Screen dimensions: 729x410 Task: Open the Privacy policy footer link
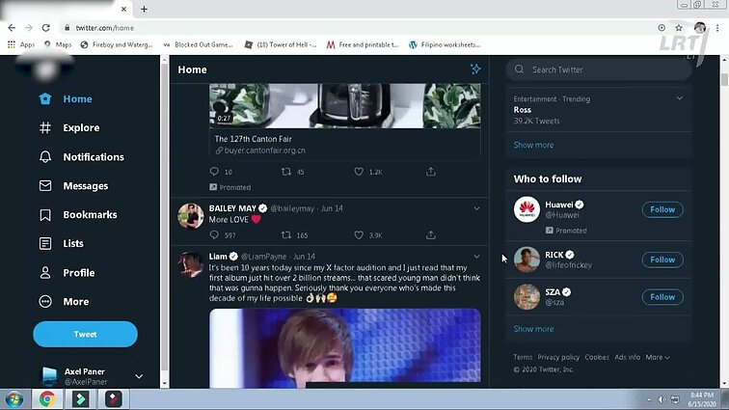558,357
